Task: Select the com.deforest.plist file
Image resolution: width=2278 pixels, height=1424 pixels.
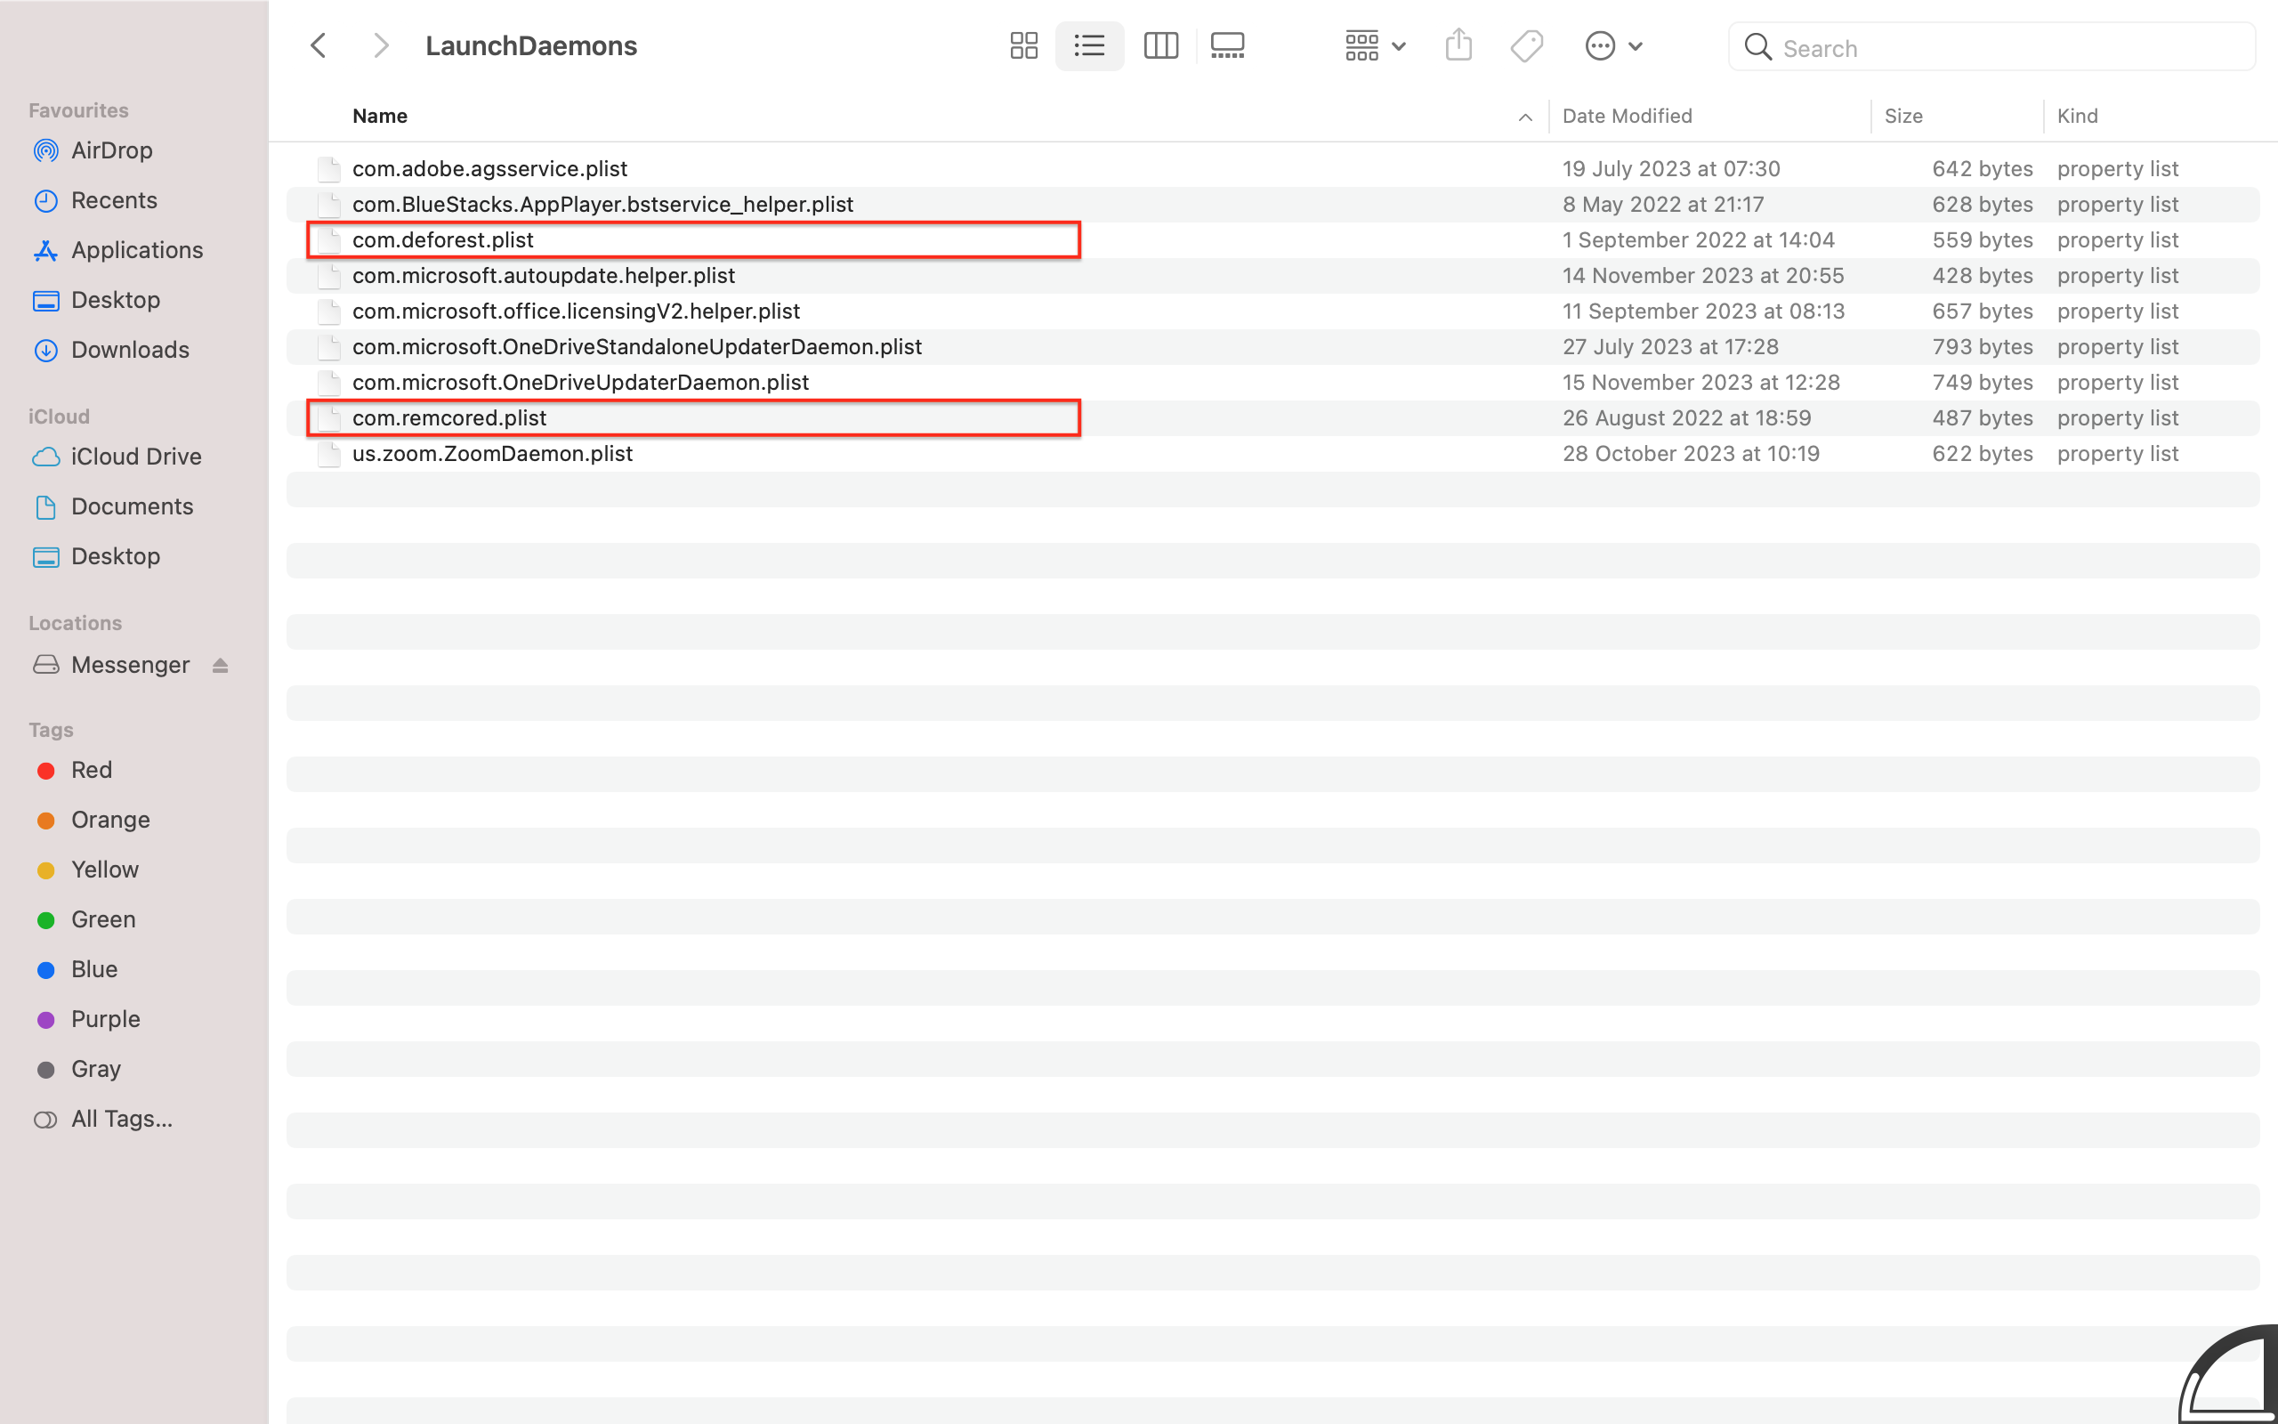Action: (442, 240)
